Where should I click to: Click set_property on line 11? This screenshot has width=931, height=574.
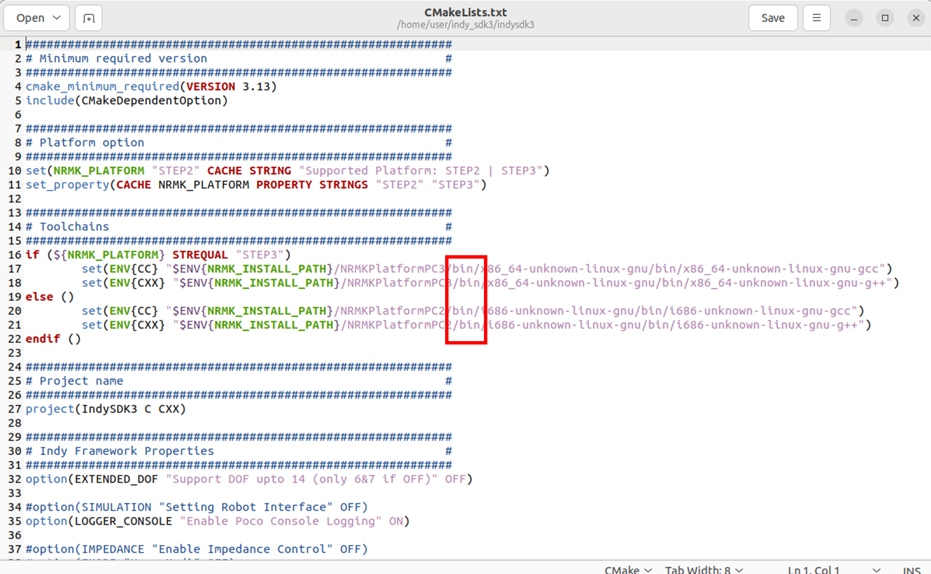[67, 185]
